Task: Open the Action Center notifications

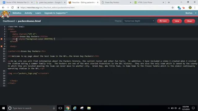Action: pos(193,108)
